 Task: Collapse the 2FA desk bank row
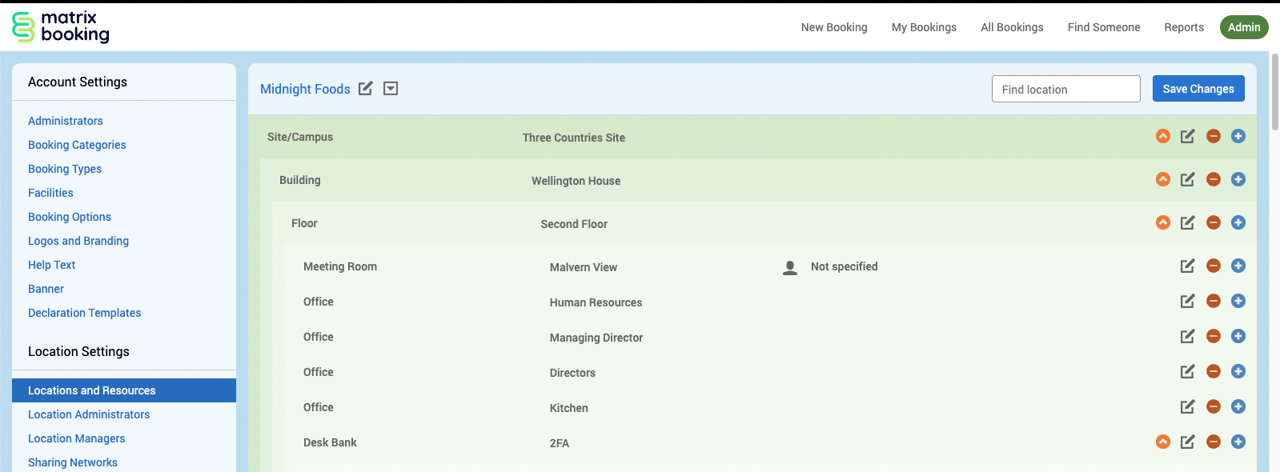point(1162,442)
